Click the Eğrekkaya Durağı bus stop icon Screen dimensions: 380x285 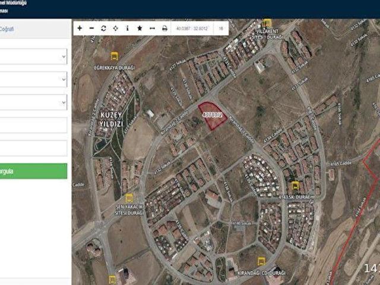pos(114,56)
